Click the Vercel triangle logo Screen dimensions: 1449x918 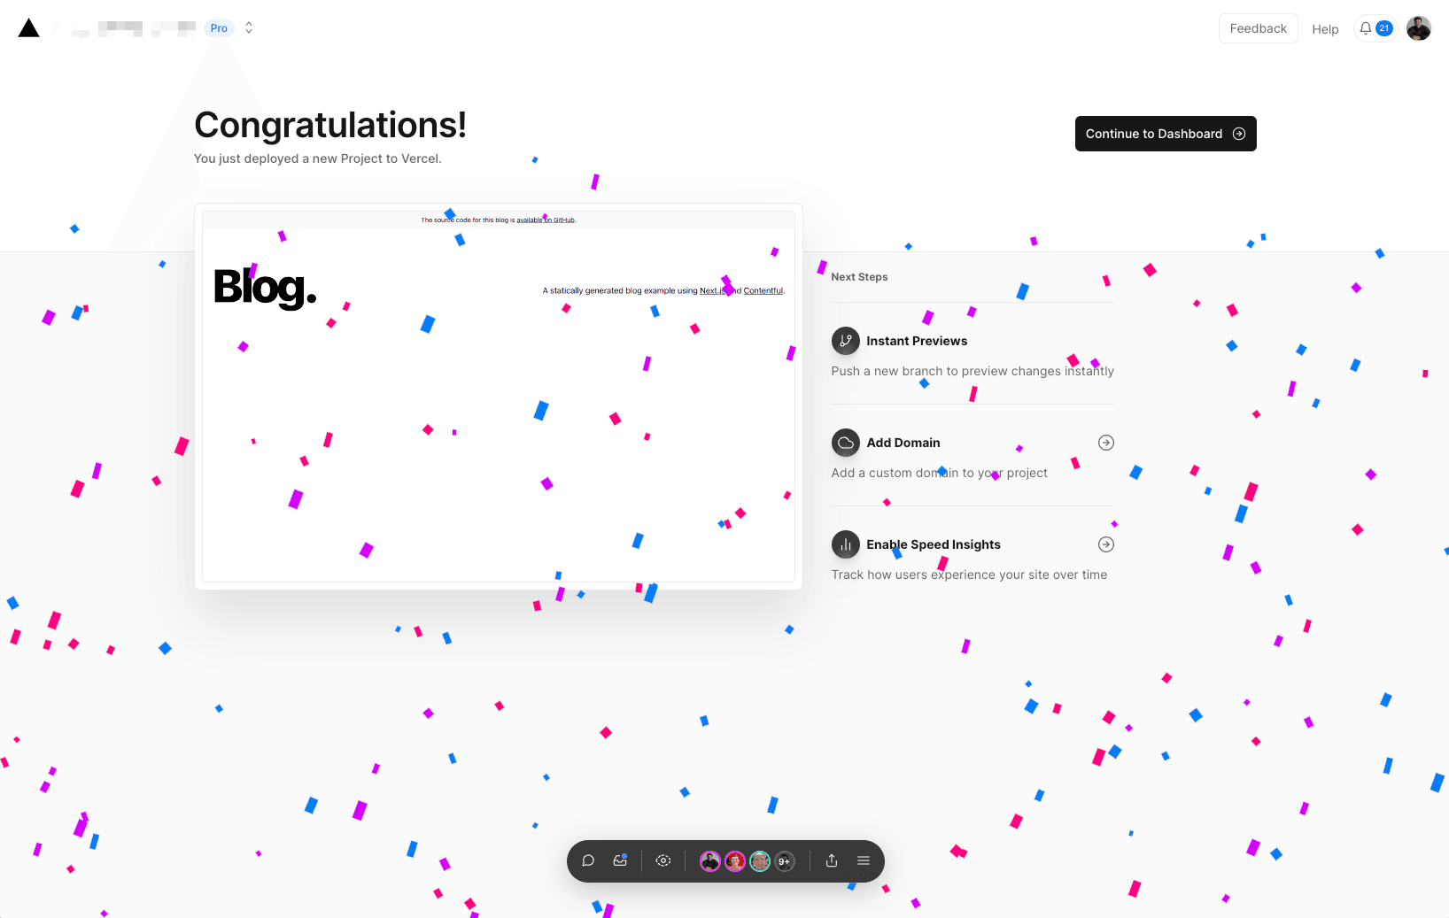(x=29, y=28)
